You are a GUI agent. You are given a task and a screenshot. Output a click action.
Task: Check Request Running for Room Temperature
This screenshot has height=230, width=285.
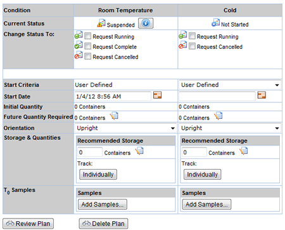pos(87,36)
